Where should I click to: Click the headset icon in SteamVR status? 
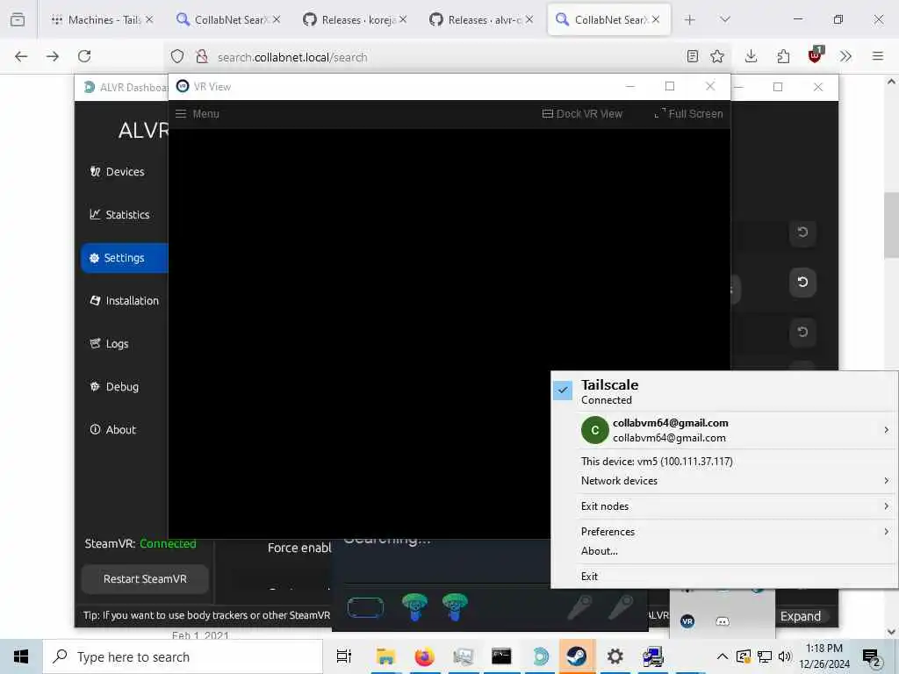[365, 607]
